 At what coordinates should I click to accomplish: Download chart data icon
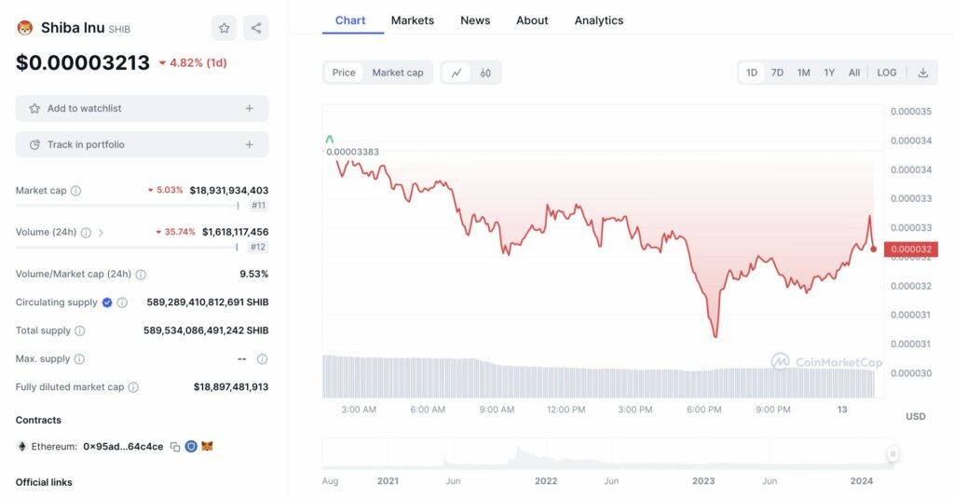pyautogui.click(x=923, y=73)
